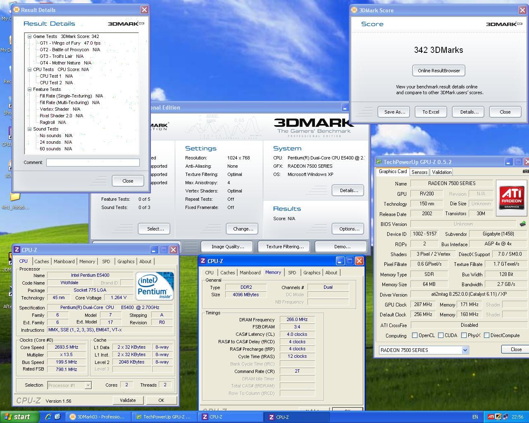Viewport: 529px width, 423px height.
Task: Open the Memory tab in left CPU-Z window
Action: click(87, 261)
